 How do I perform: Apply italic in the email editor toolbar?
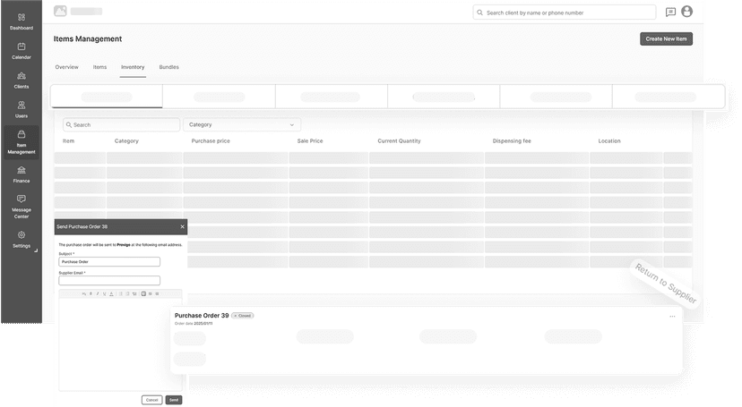98,293
